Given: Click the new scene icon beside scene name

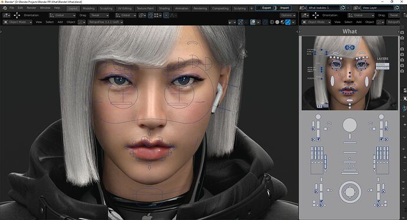Looking at the screenshot, I should pyautogui.click(x=343, y=8).
